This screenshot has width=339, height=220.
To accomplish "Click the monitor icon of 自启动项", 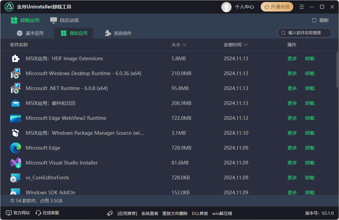I will pos(54,20).
